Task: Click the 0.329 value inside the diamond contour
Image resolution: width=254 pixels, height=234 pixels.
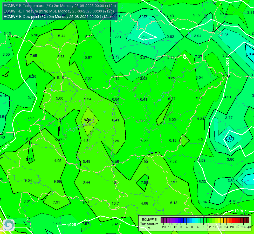Action: click(x=230, y=139)
